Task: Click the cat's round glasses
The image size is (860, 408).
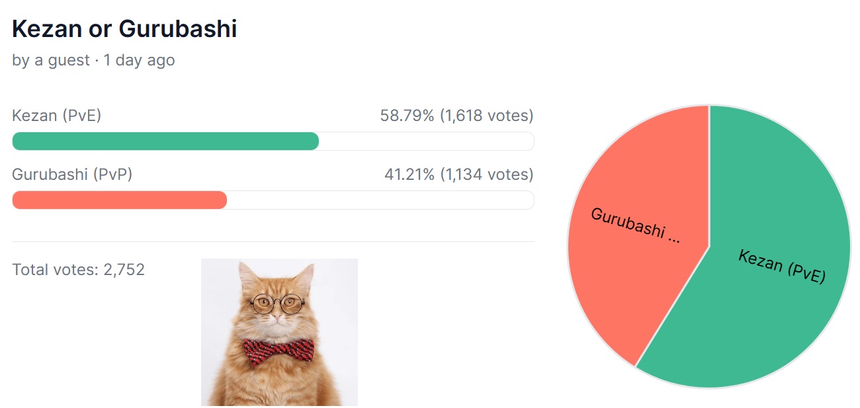Action: 278,304
